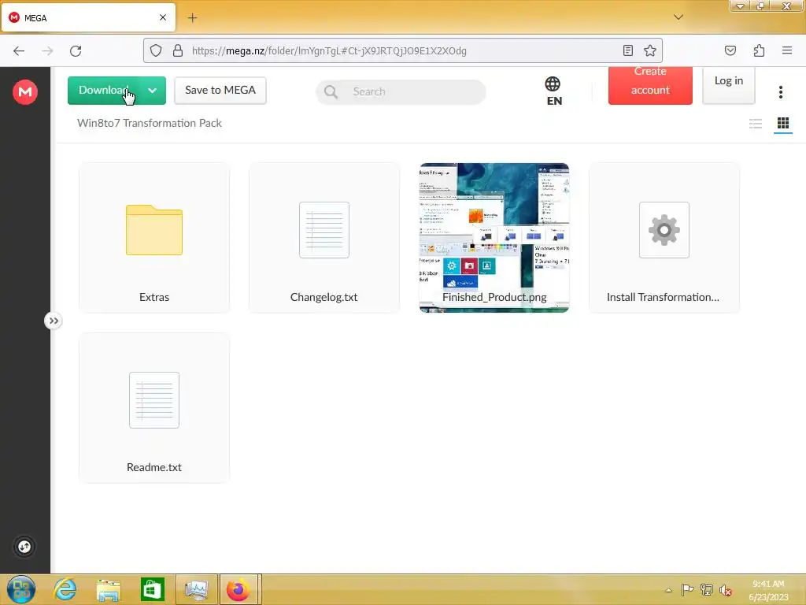Expand the sidebar with double-chevron button
This screenshot has width=806, height=605.
point(53,321)
